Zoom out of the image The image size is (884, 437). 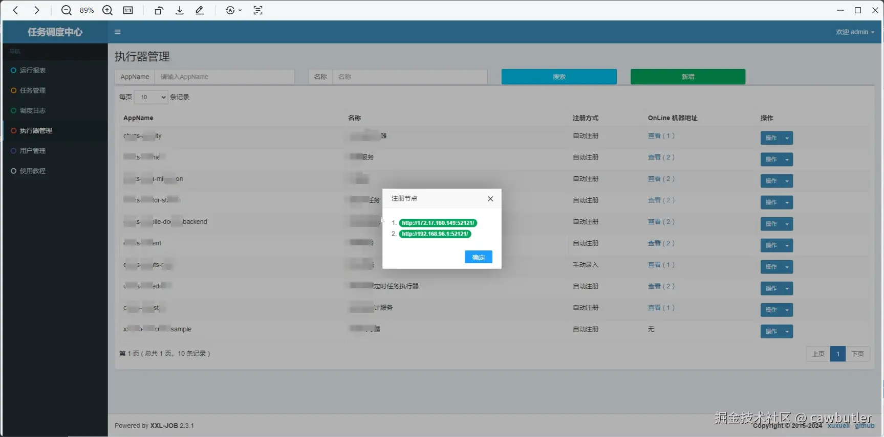[x=66, y=10]
